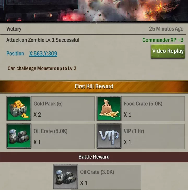Select the VIP (1 Hr) reward label
This screenshot has width=188, height=190.
[134, 131]
